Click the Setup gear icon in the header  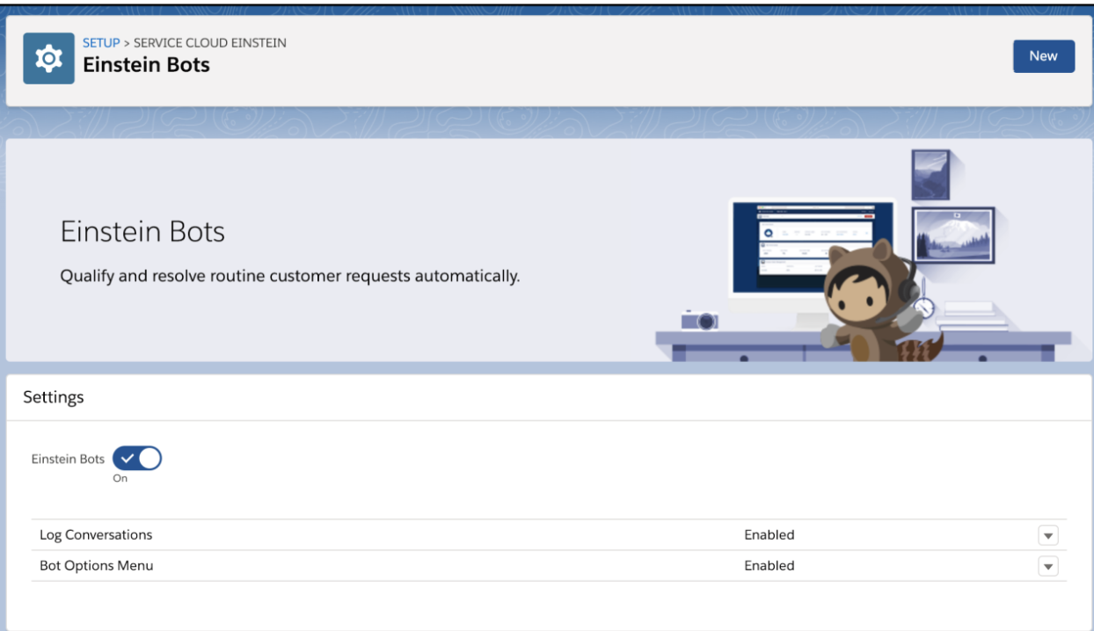tap(49, 58)
